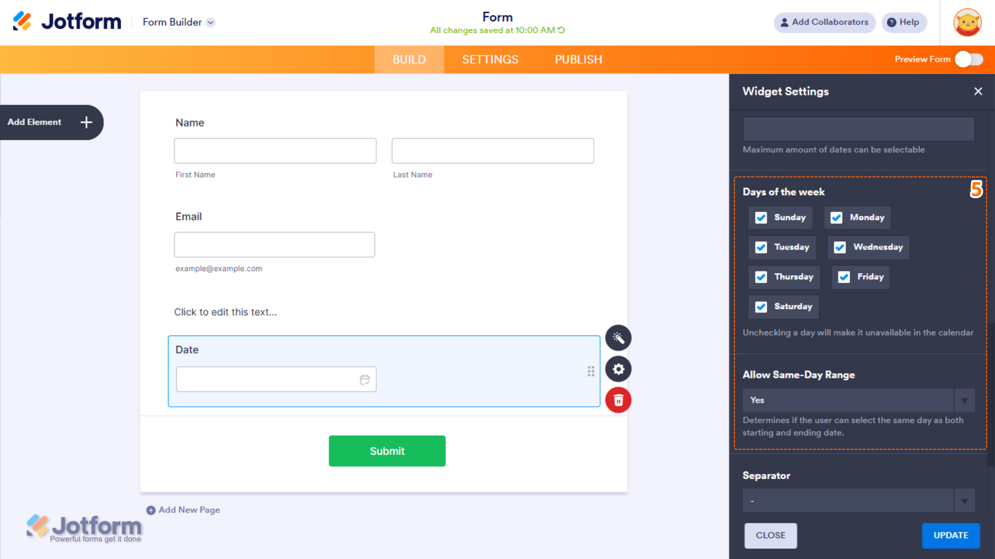Click the maximum dates amount input field

(858, 129)
